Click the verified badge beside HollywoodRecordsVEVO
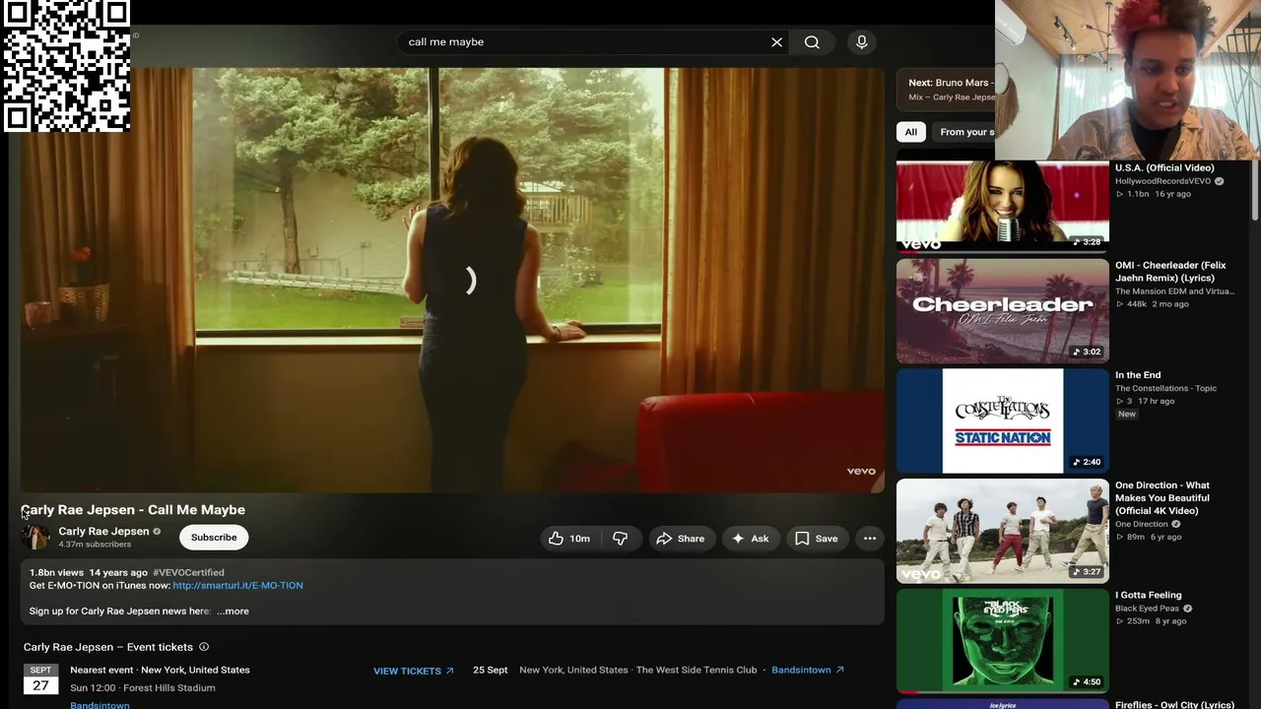Viewport: 1261px width, 709px height. pyautogui.click(x=1220, y=181)
